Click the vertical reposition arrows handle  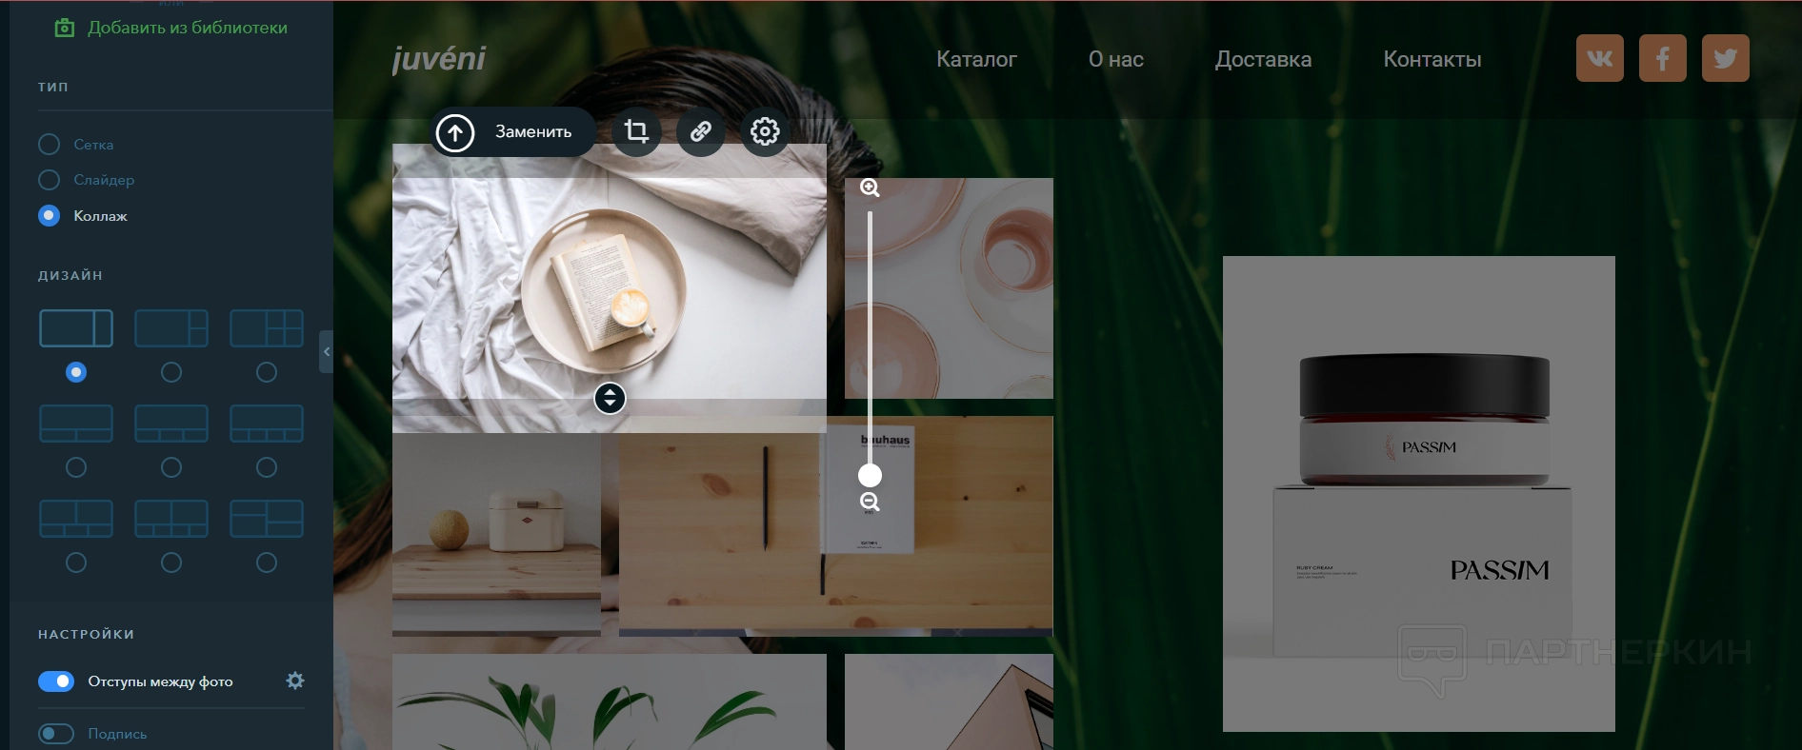point(610,398)
